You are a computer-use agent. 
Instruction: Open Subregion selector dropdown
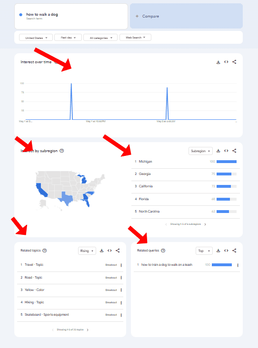[200, 151]
